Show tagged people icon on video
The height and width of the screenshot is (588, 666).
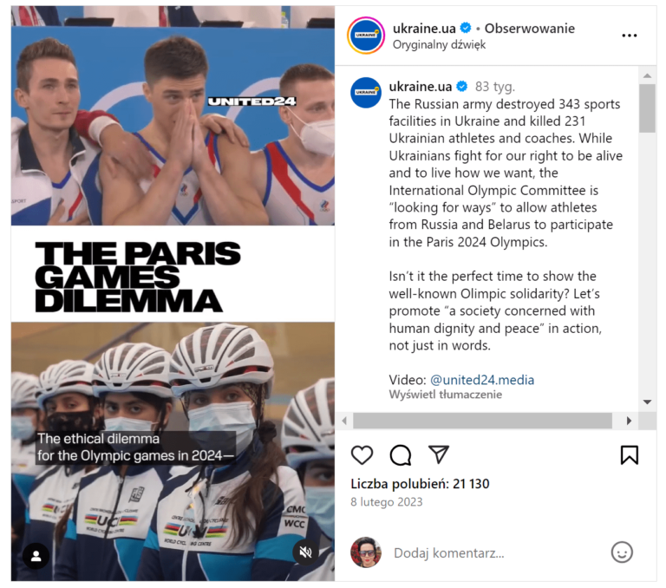point(36,555)
